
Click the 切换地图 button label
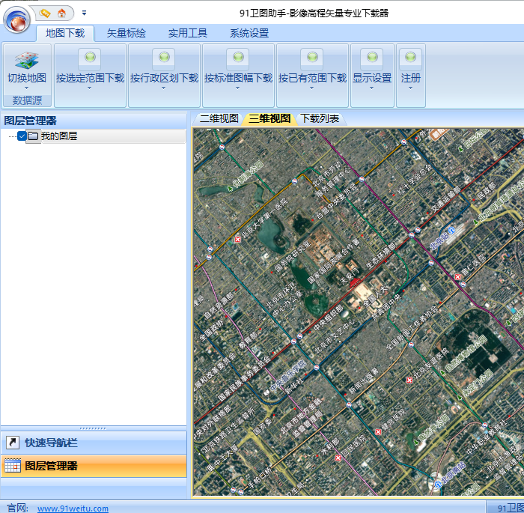27,78
